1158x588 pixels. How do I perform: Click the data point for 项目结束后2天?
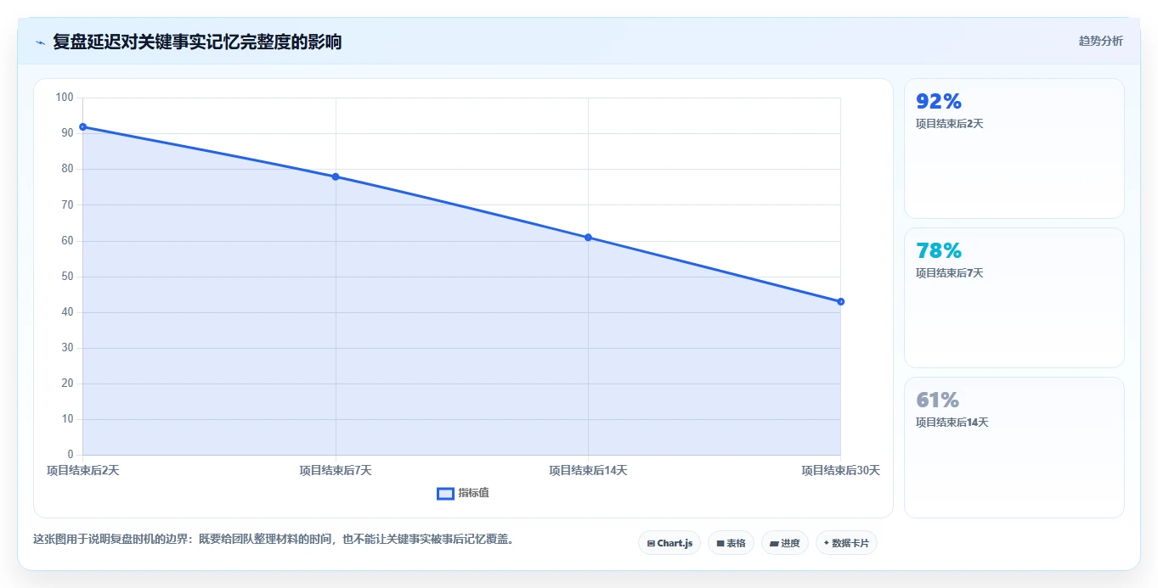click(x=83, y=126)
